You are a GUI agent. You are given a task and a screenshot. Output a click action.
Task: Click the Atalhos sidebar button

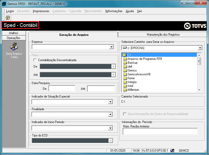[x=14, y=33]
